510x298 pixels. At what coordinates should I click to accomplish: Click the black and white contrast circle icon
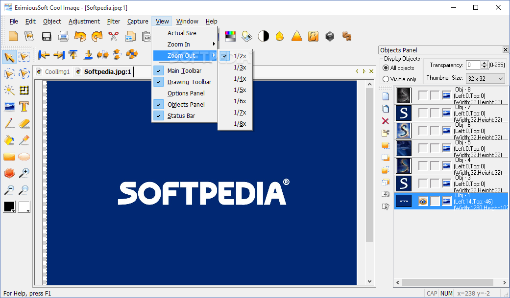point(264,36)
